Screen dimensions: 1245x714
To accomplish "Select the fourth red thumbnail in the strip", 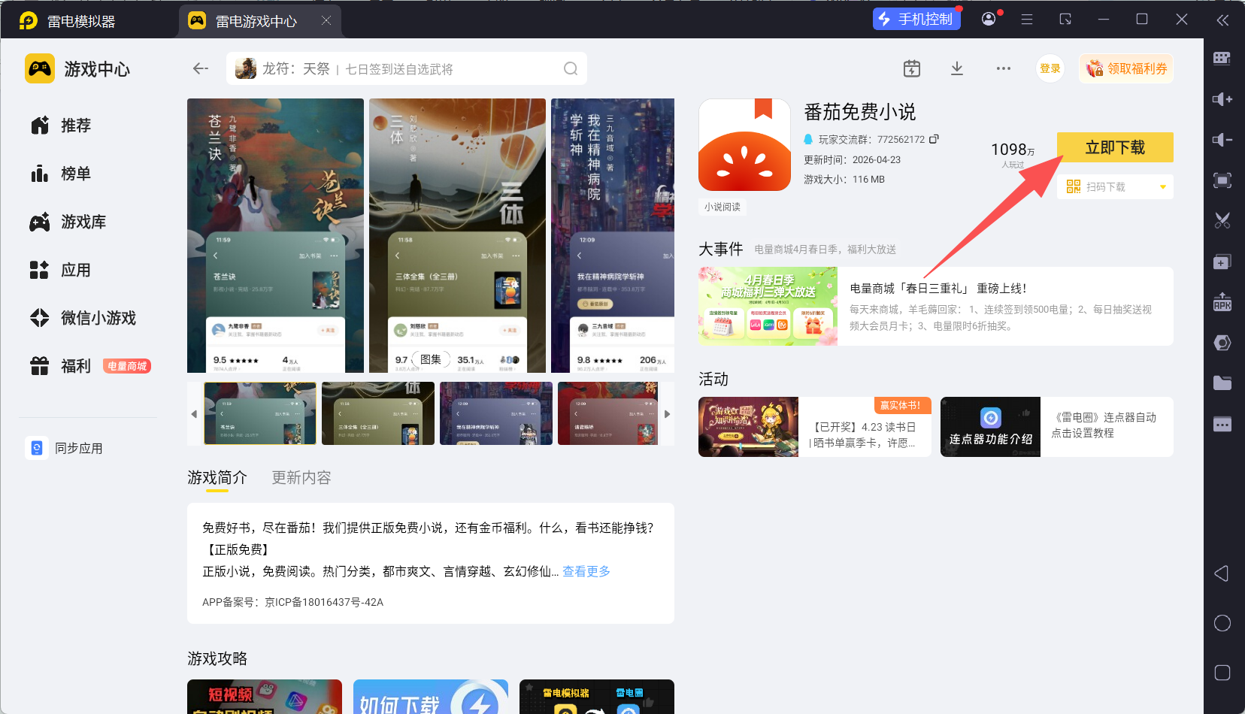I will [x=607, y=413].
